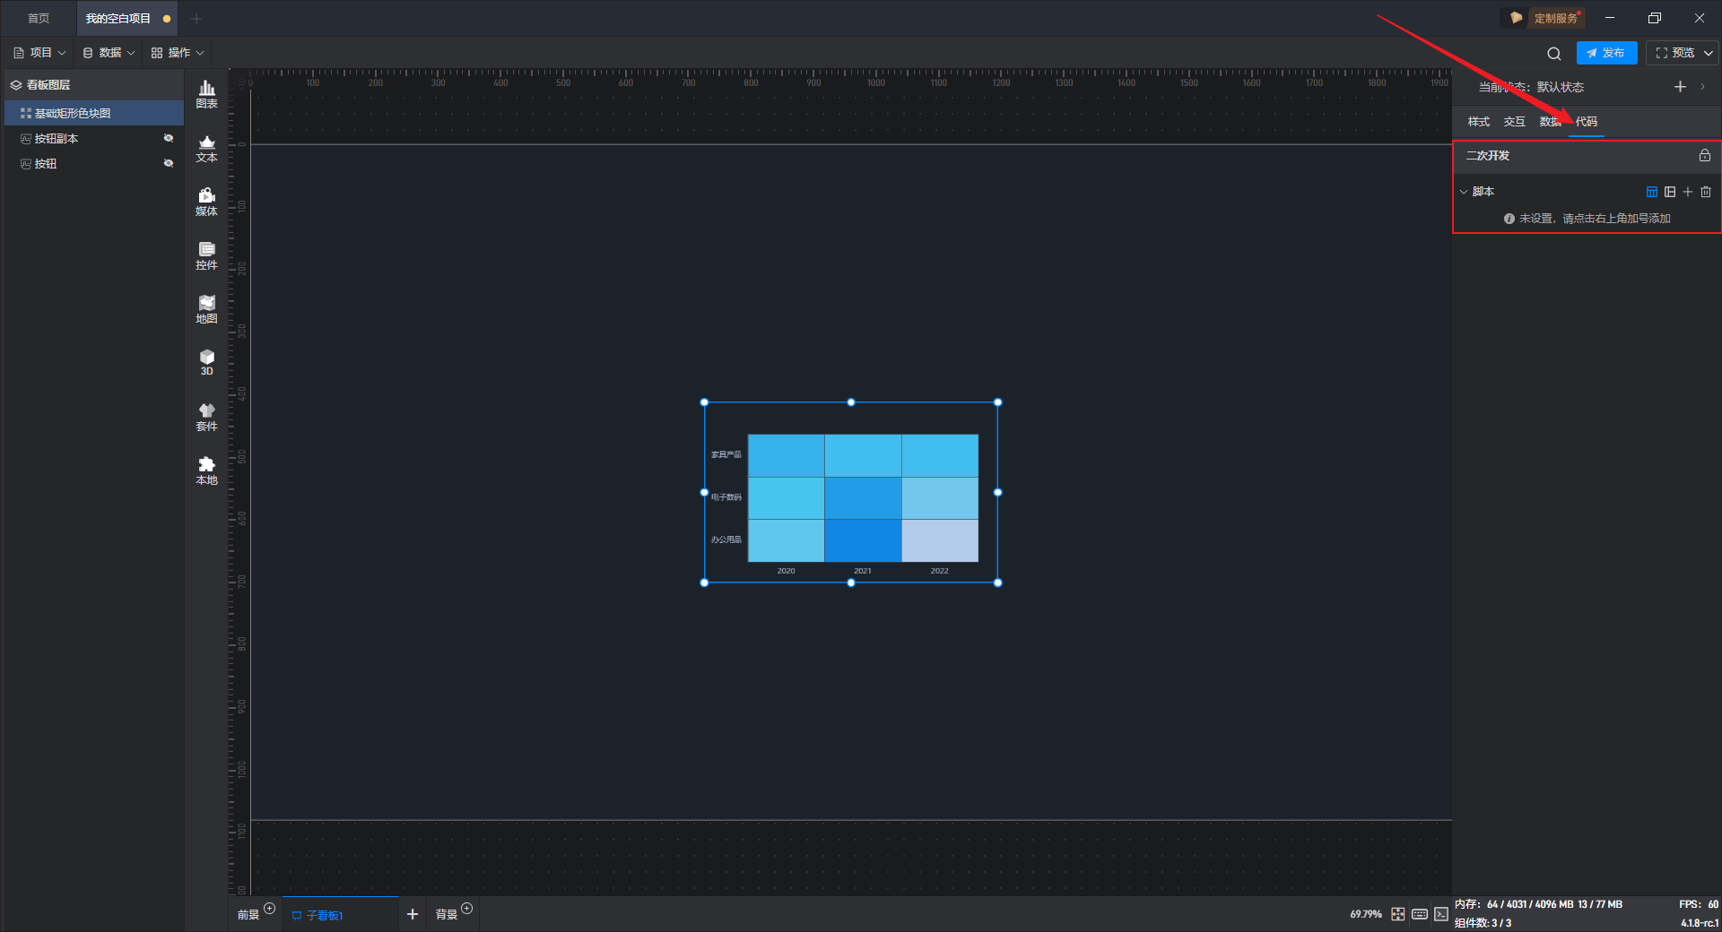Collapse the 脚本 section chevron
This screenshot has height=932, width=1722.
tap(1464, 192)
